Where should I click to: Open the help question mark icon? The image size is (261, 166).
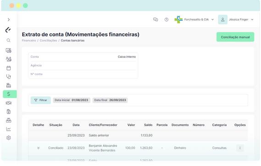(x=167, y=20)
